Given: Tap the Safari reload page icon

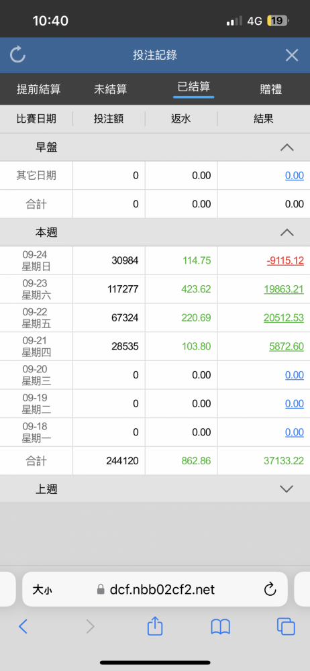Looking at the screenshot, I should (x=270, y=590).
